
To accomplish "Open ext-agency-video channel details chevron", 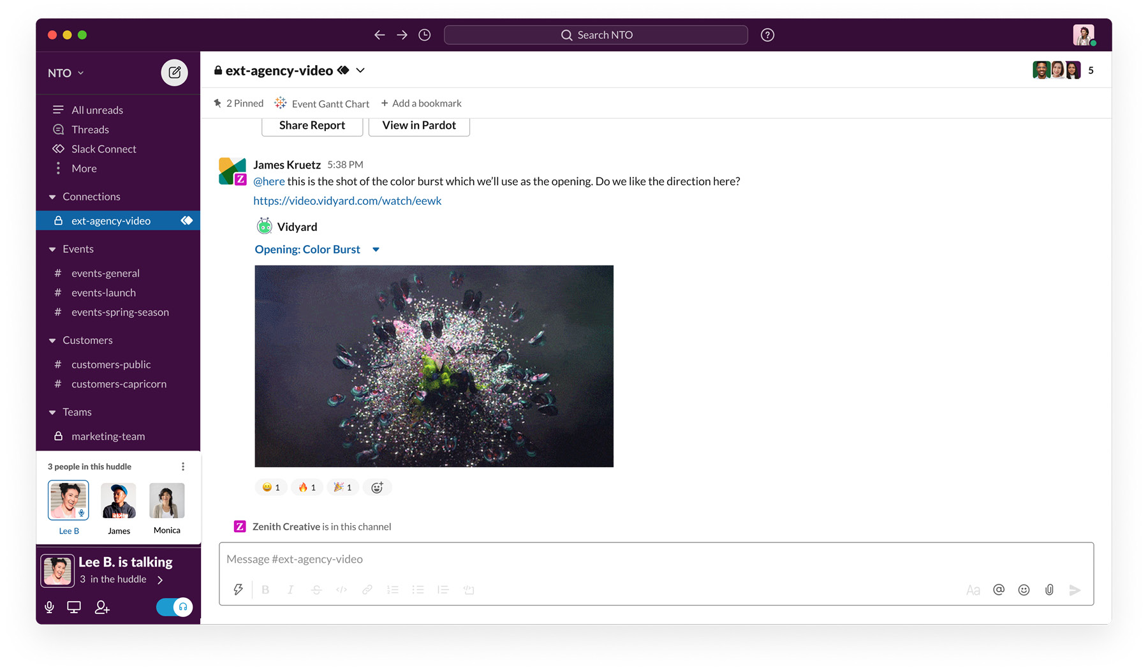I will coord(360,70).
